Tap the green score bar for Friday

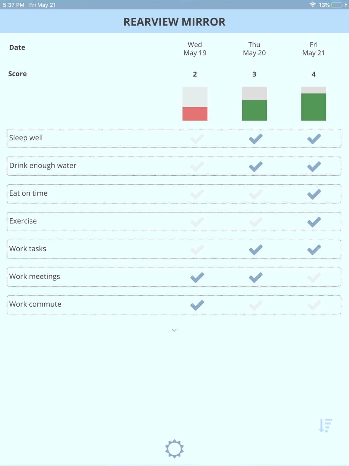[313, 107]
